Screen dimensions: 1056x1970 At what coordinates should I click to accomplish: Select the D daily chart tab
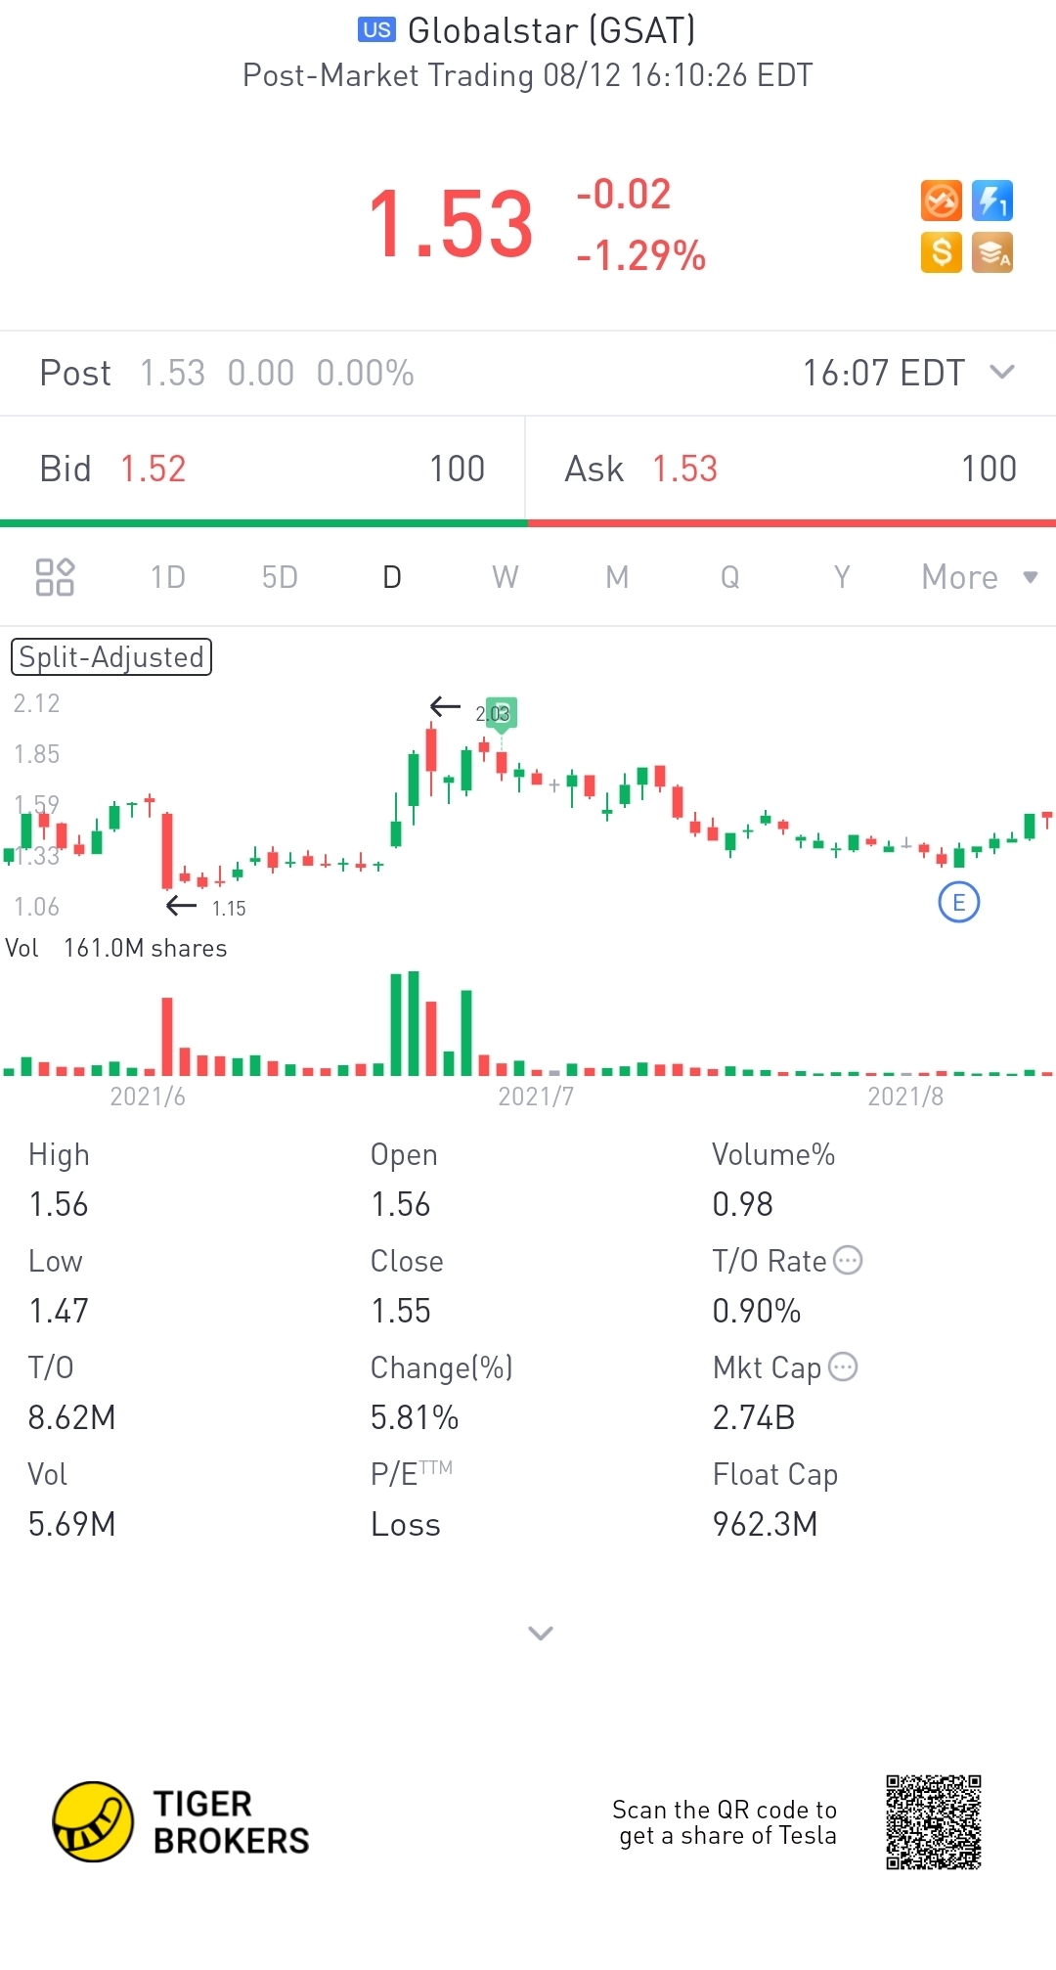[x=392, y=577]
